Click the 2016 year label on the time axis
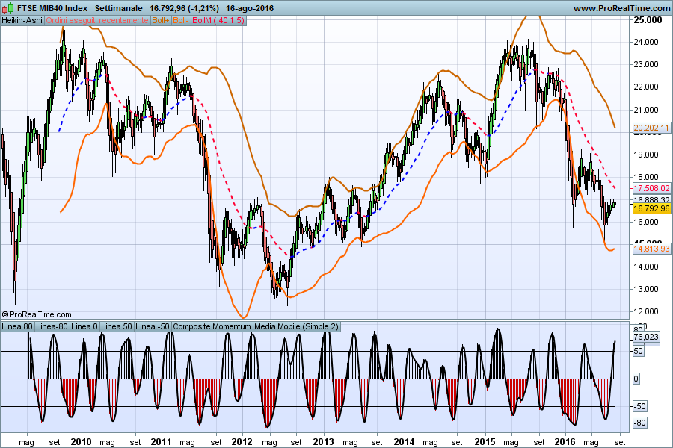673x448 pixels. tap(565, 441)
